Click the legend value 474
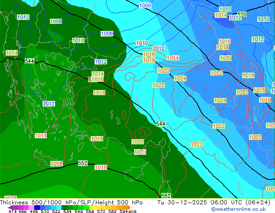 pos(13,211)
